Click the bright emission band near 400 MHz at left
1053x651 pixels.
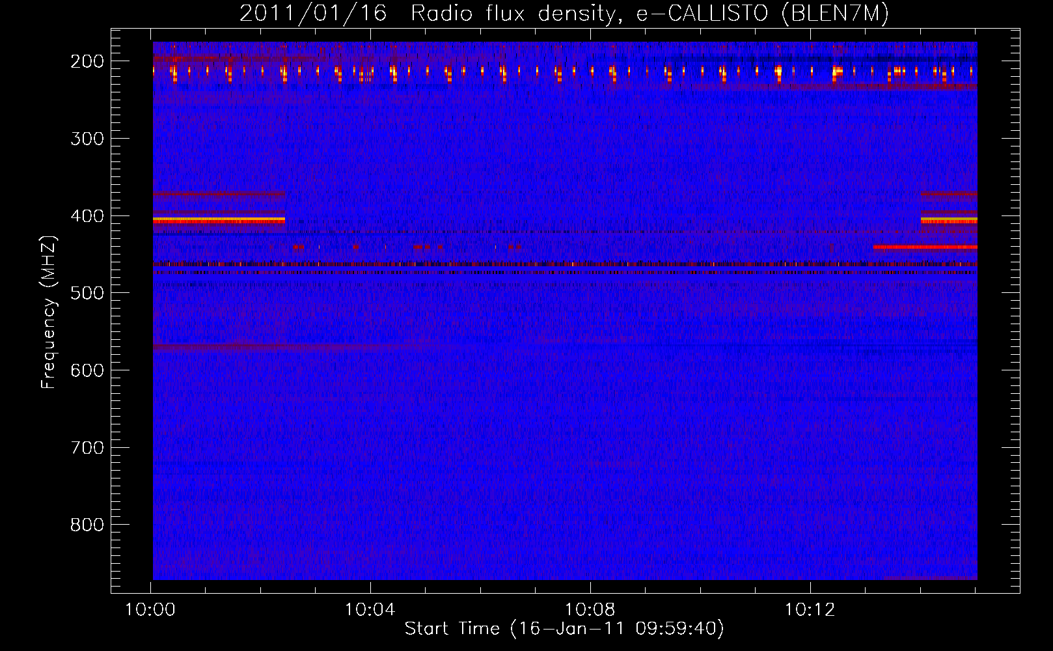[219, 221]
